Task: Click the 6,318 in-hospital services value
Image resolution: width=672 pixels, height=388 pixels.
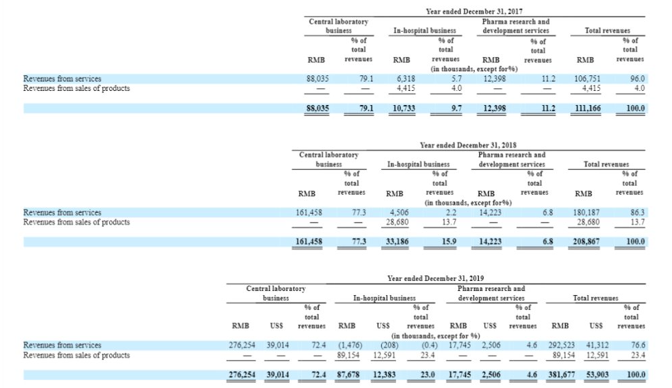Action: coord(406,79)
